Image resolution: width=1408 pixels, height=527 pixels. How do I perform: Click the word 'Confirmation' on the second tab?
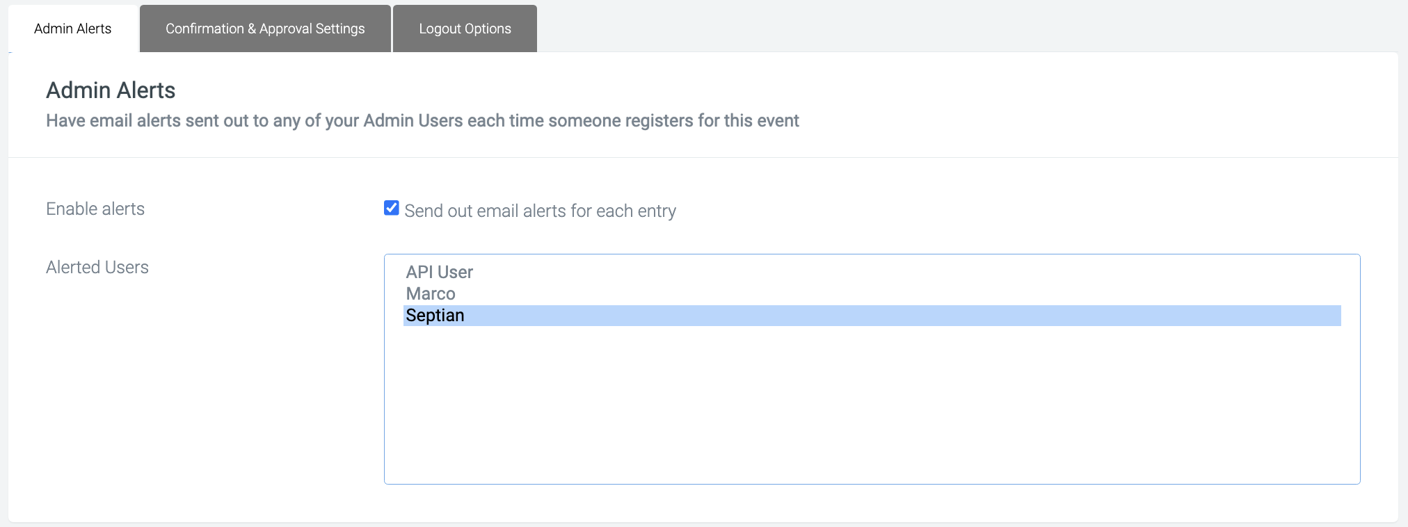(x=205, y=29)
